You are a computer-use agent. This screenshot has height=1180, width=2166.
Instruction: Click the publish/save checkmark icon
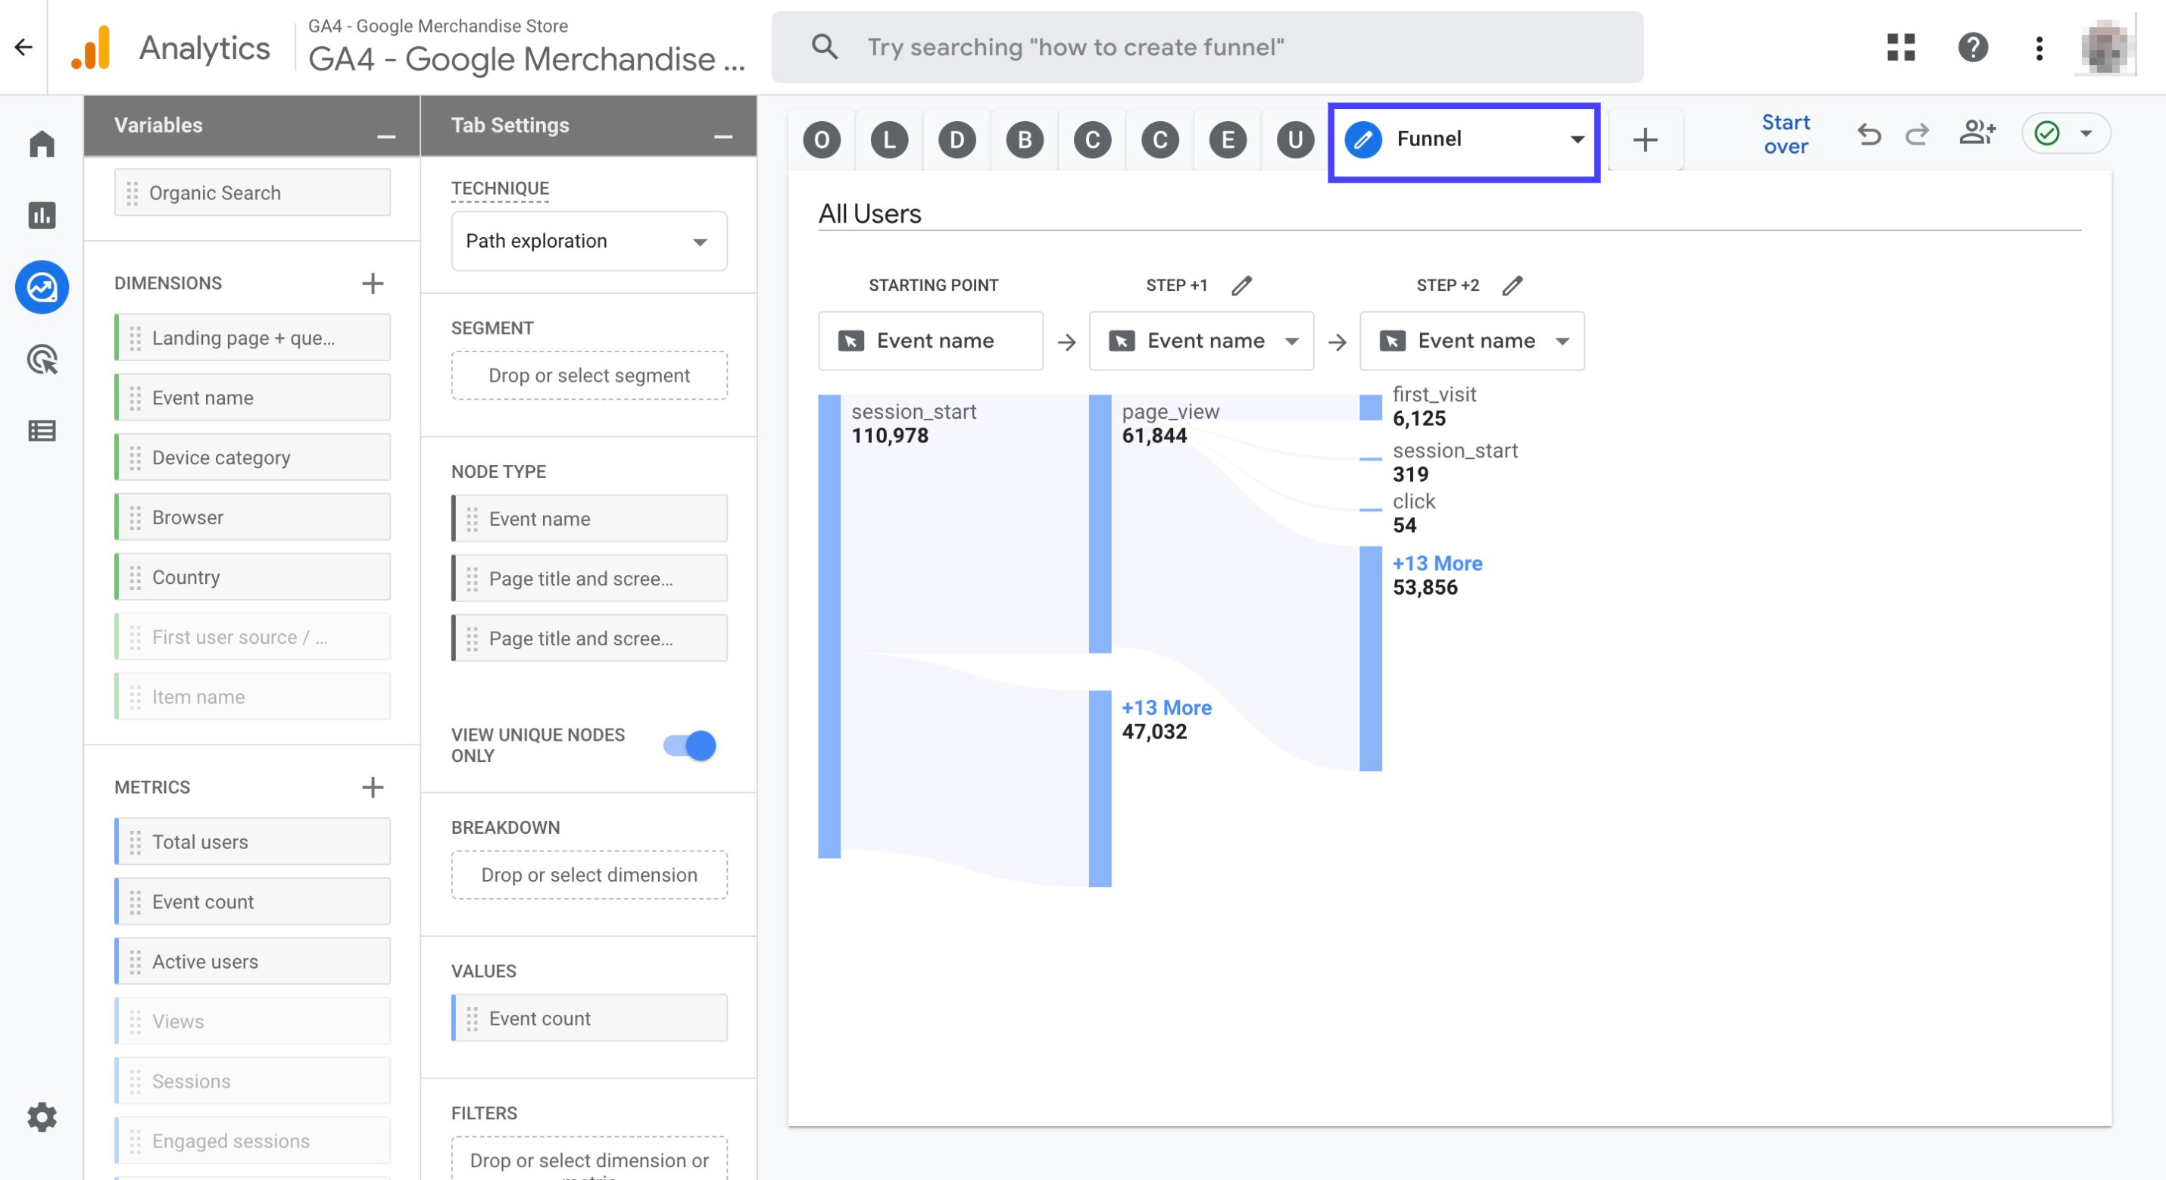tap(2047, 134)
